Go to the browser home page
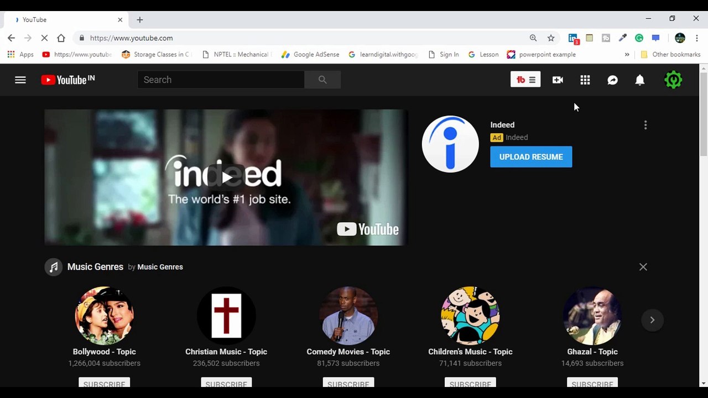 point(61,38)
